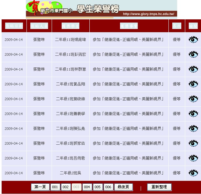201x194 pixels.
Task: Select student cell 二年級11班彭筠宏
Action: [x=70, y=54]
